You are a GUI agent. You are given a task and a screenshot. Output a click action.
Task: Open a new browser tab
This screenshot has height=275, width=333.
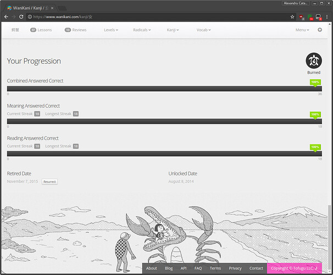pos(62,8)
